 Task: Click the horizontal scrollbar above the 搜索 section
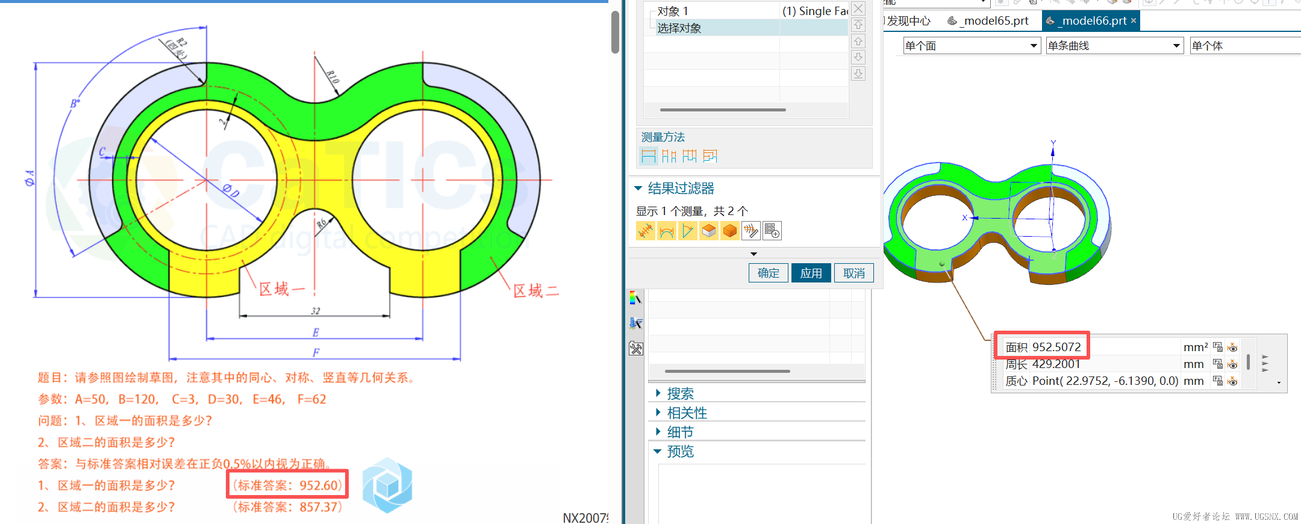click(x=727, y=371)
